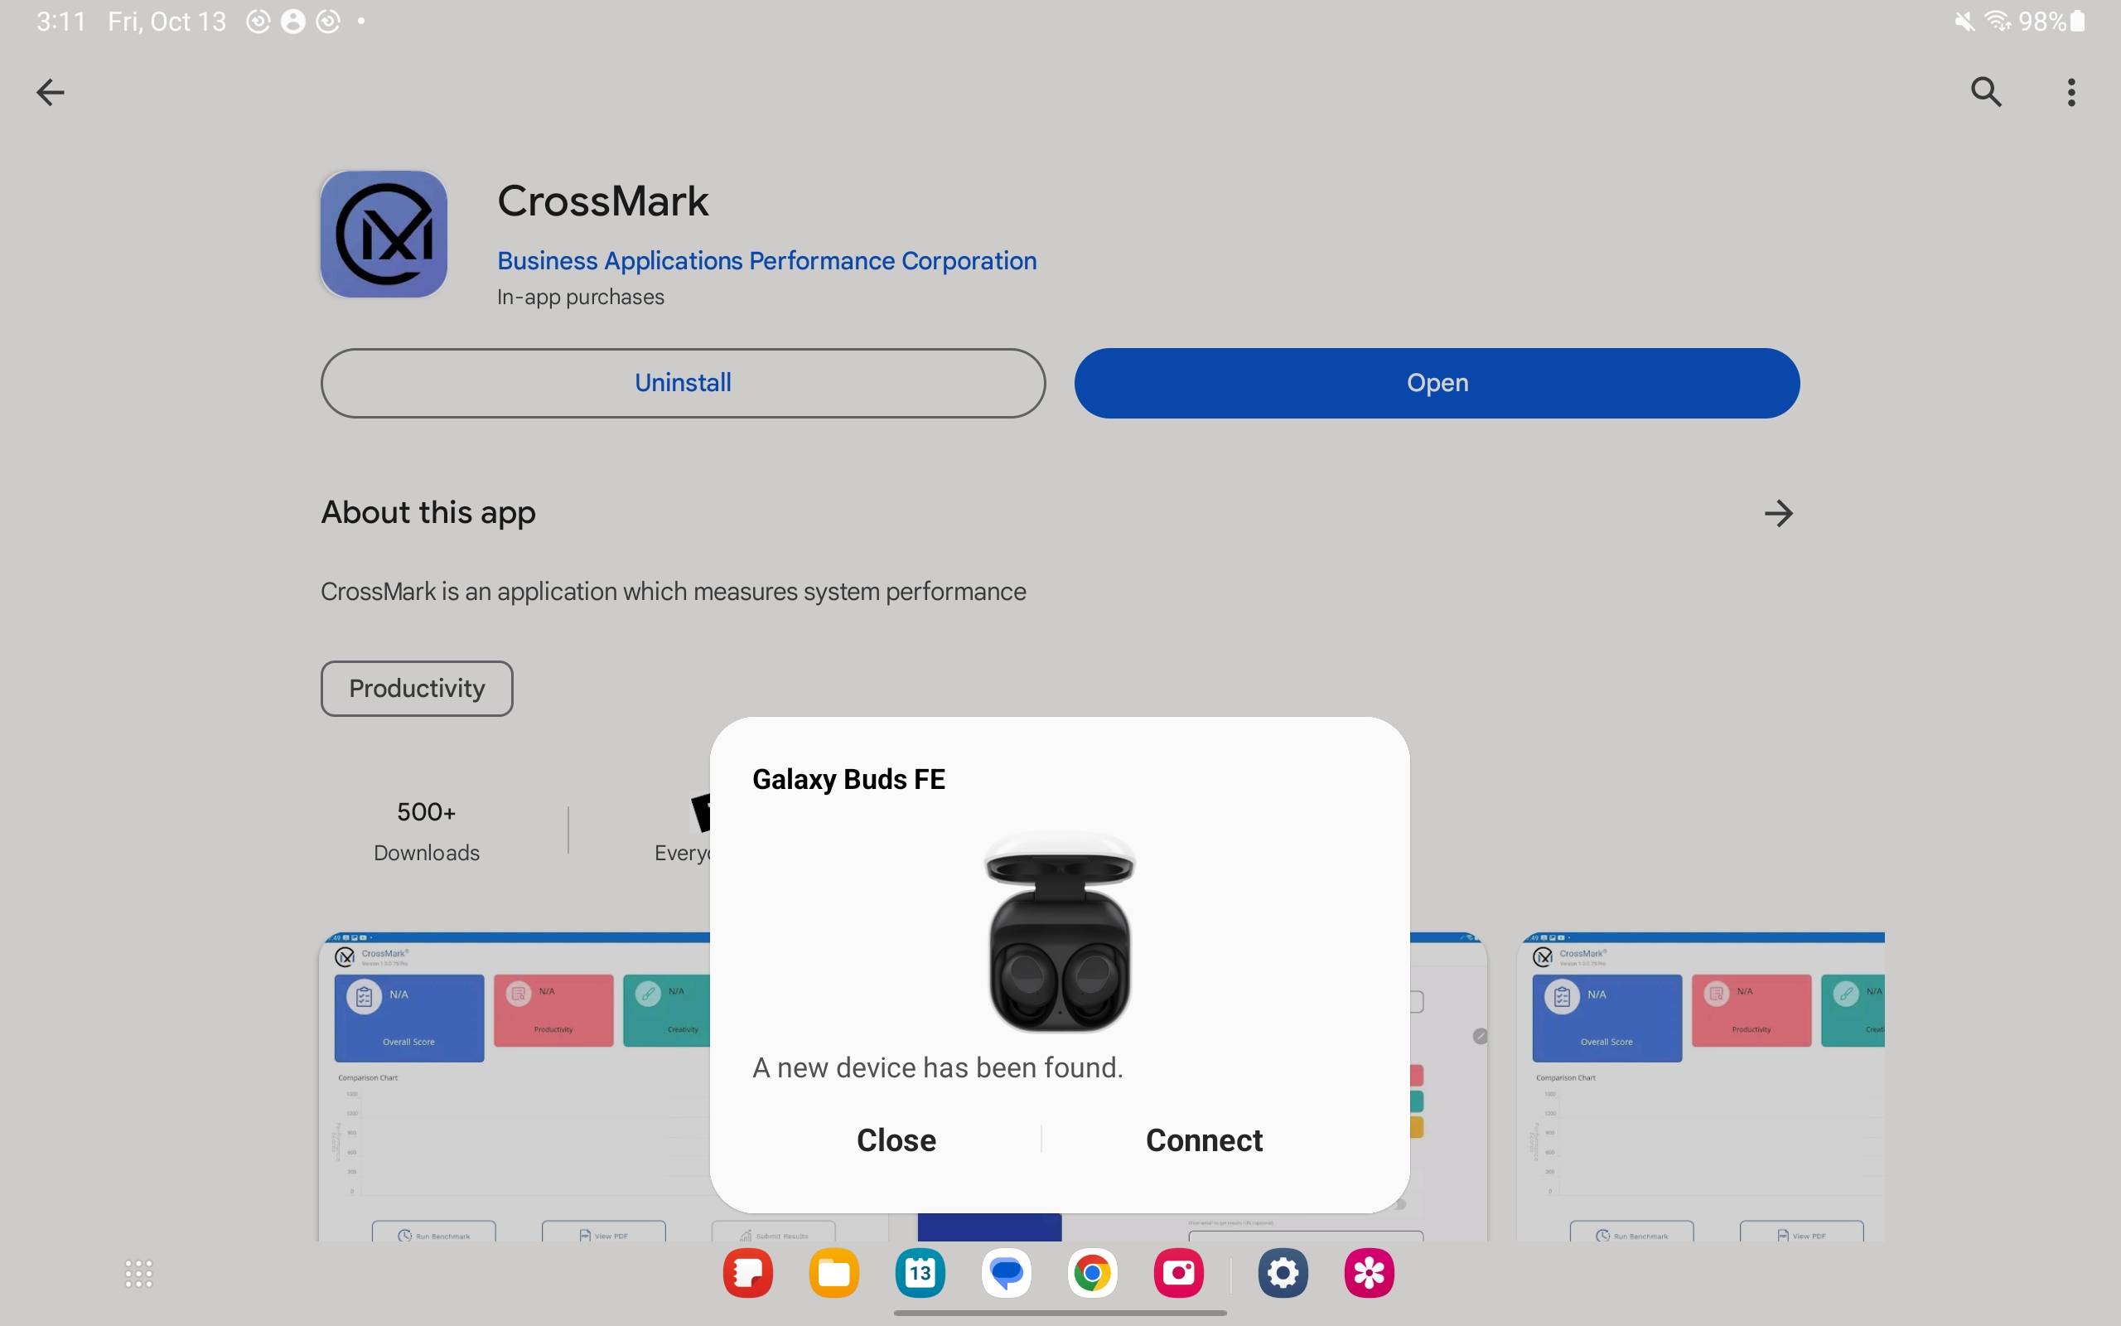
Task: Tap the Galaxy Buds case image
Action: 1060,932
